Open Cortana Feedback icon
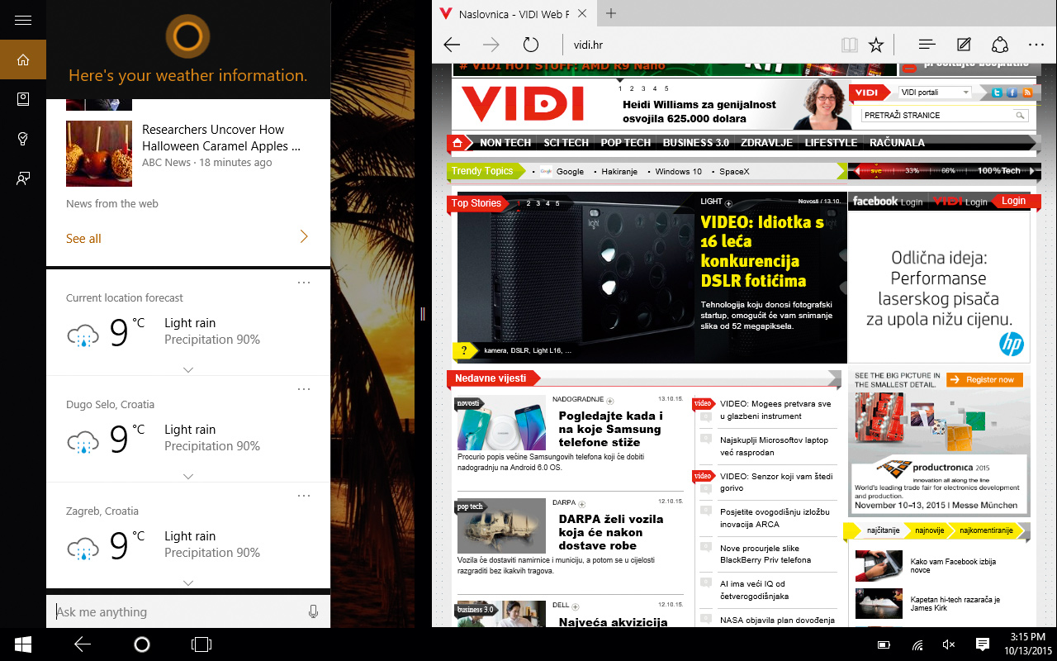The width and height of the screenshot is (1057, 661). (x=23, y=178)
